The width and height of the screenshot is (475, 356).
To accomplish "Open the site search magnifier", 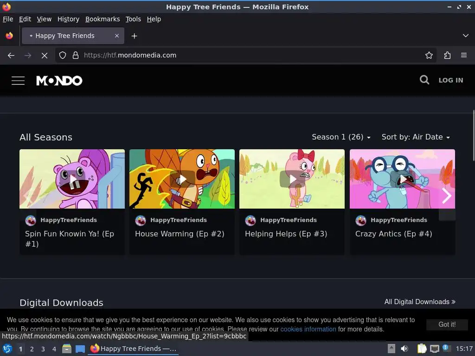I will 424,80.
